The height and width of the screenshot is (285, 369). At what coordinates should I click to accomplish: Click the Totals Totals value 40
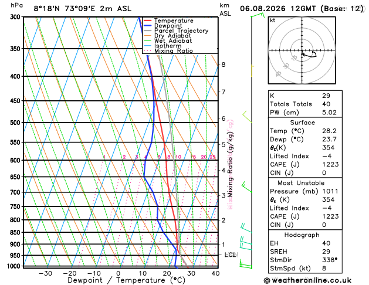tap(326, 104)
